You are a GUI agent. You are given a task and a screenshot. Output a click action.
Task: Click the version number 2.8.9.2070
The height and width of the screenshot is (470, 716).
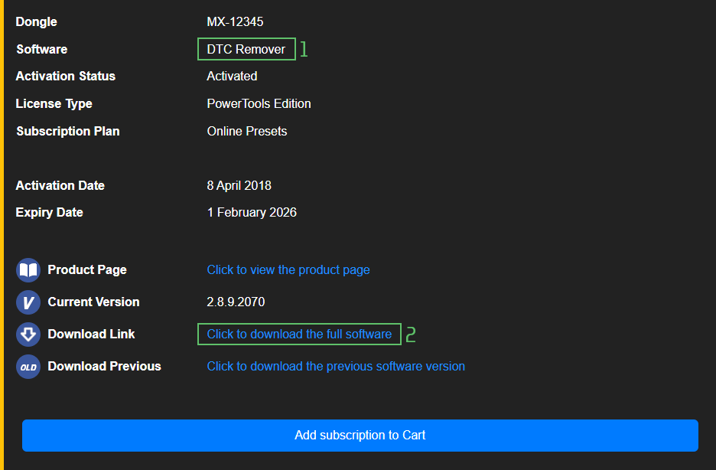click(x=236, y=302)
